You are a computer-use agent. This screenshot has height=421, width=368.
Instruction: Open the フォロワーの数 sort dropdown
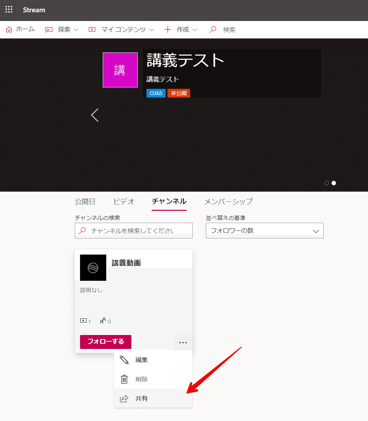point(264,230)
